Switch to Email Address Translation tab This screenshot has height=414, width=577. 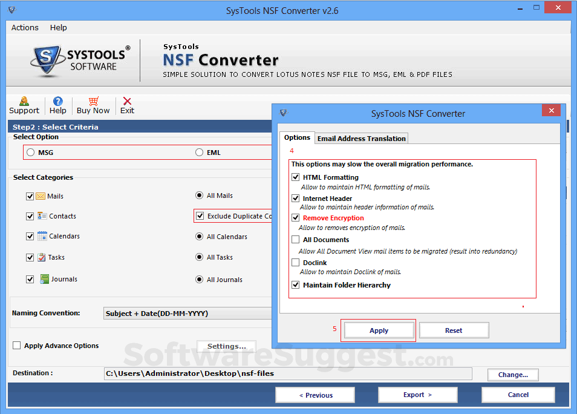[x=361, y=139]
